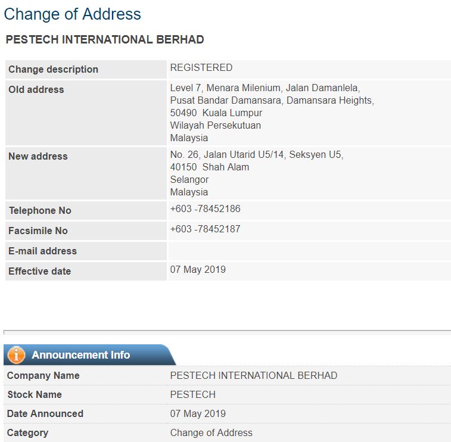
Task: Click telephone number +603 -78452186
Action: click(205, 208)
